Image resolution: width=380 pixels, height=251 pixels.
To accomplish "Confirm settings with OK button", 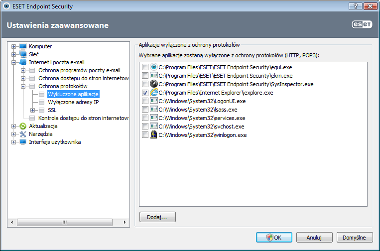I will coord(274,238).
